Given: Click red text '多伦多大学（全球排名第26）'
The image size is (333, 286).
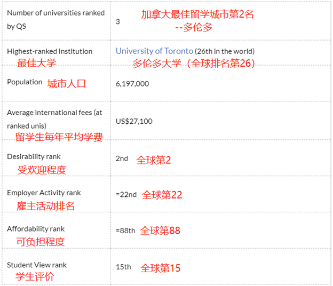Looking at the screenshot, I should pyautogui.click(x=194, y=63).
